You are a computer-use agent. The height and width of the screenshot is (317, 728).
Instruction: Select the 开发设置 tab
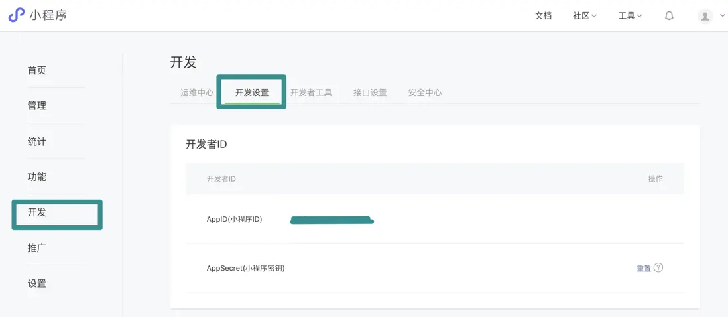click(252, 93)
